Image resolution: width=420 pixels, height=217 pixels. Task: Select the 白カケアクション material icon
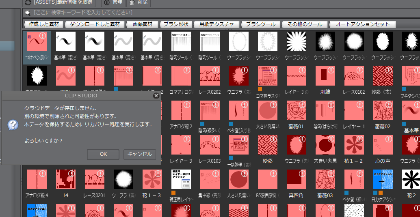tap(383, 179)
